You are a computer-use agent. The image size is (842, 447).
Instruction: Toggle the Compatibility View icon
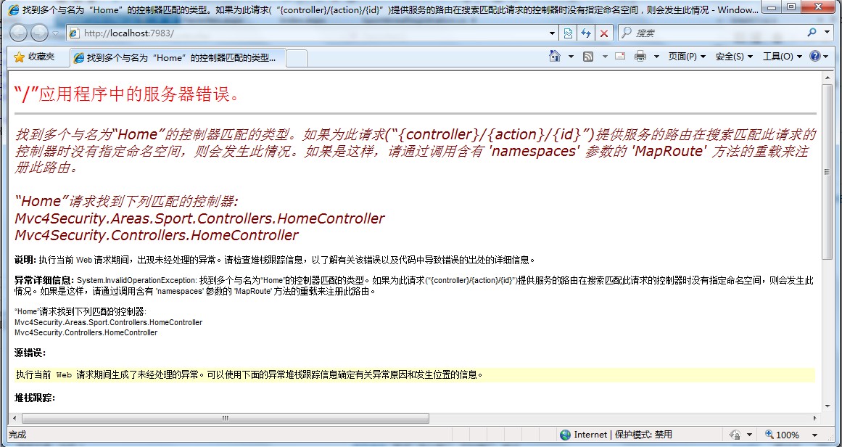pyautogui.click(x=568, y=33)
